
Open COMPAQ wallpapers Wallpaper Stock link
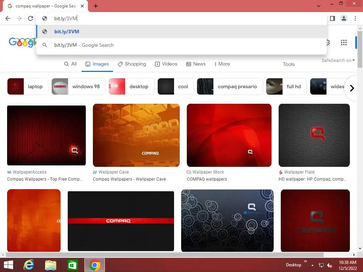(x=207, y=179)
